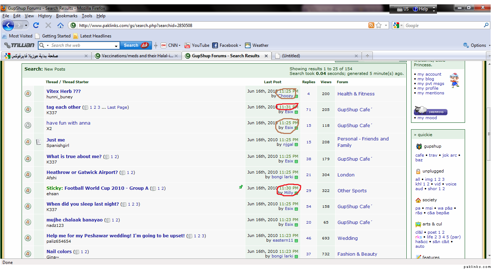
Task: Open the "Vitex Herb ???" thread
Action: tap(63, 91)
